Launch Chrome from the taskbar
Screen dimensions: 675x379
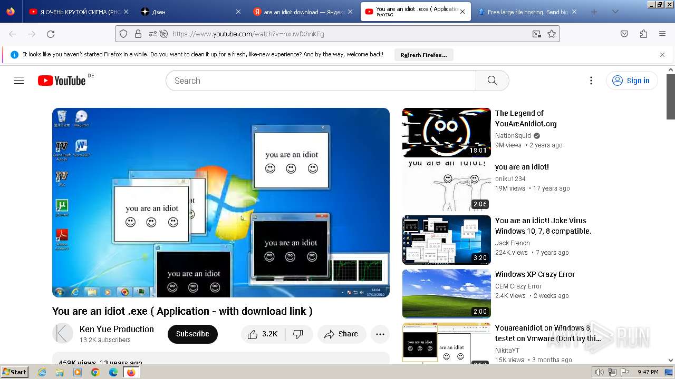coord(95,372)
